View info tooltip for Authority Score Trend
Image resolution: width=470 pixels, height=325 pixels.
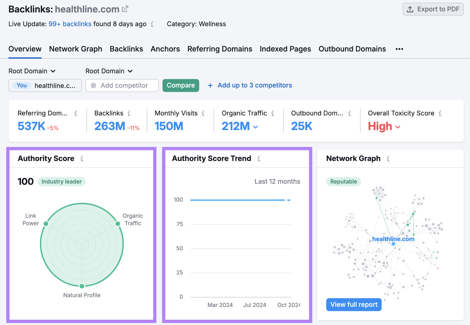[259, 158]
